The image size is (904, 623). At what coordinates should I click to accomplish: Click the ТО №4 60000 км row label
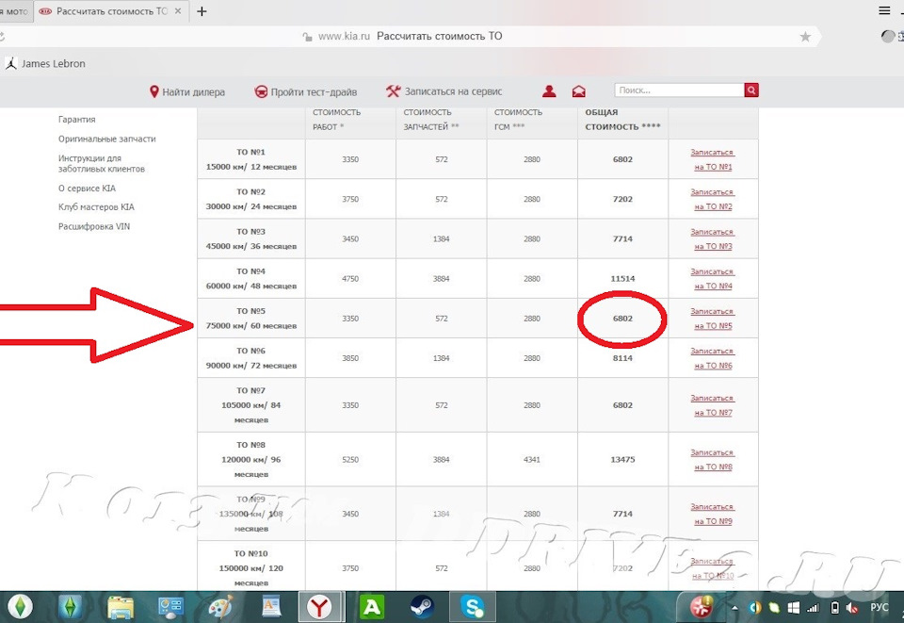click(251, 279)
